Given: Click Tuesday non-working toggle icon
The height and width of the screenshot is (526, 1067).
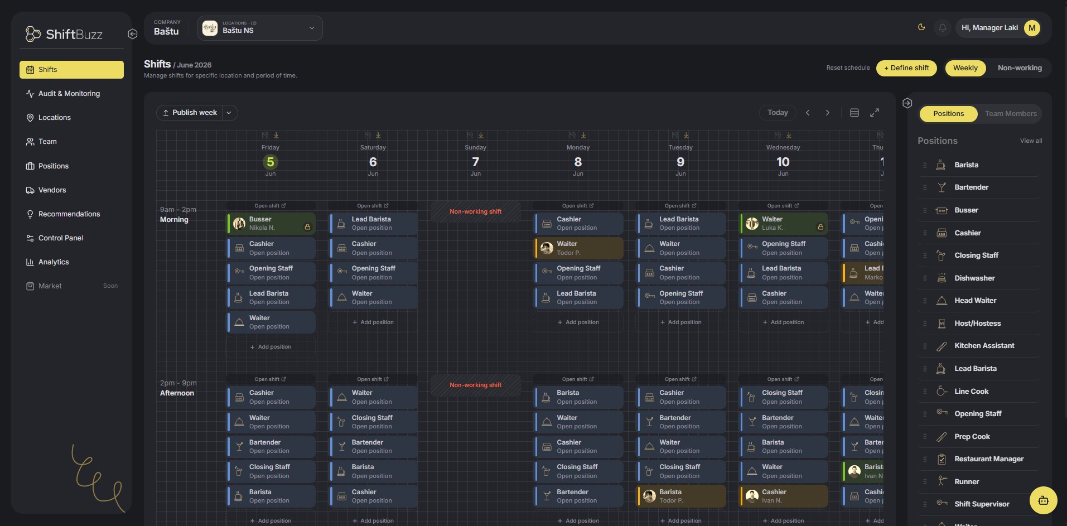Looking at the screenshot, I should coord(675,136).
